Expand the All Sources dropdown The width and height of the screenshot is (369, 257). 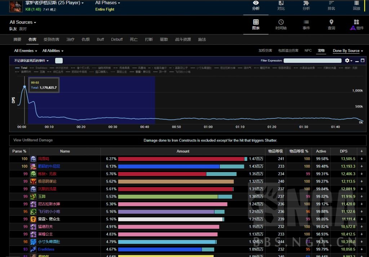[23, 22]
